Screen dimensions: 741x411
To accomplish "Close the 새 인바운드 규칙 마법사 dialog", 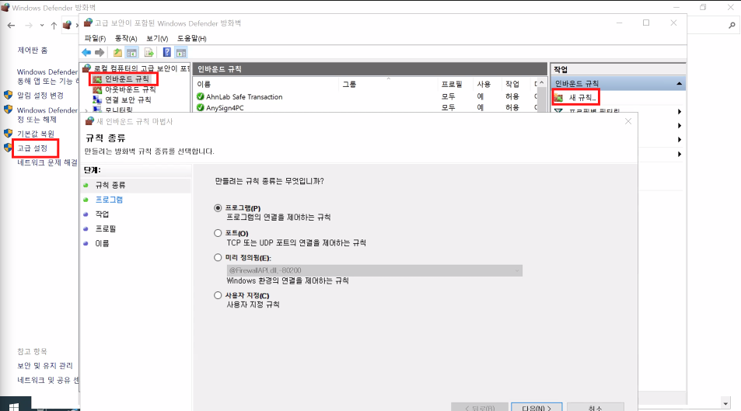I will (x=628, y=121).
